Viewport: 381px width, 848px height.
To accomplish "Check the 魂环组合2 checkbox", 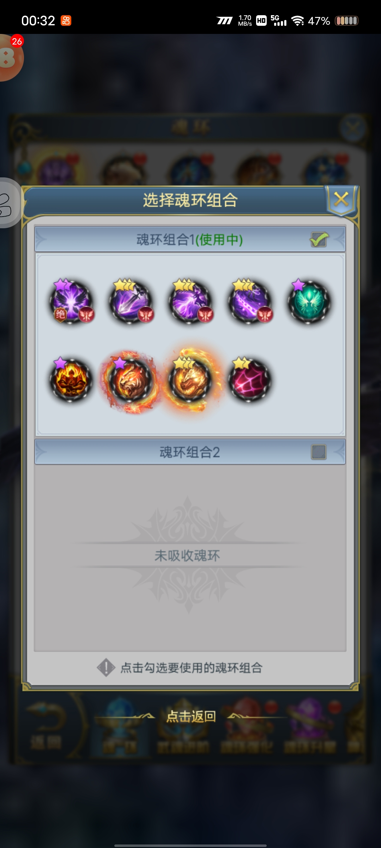I will tap(319, 452).
